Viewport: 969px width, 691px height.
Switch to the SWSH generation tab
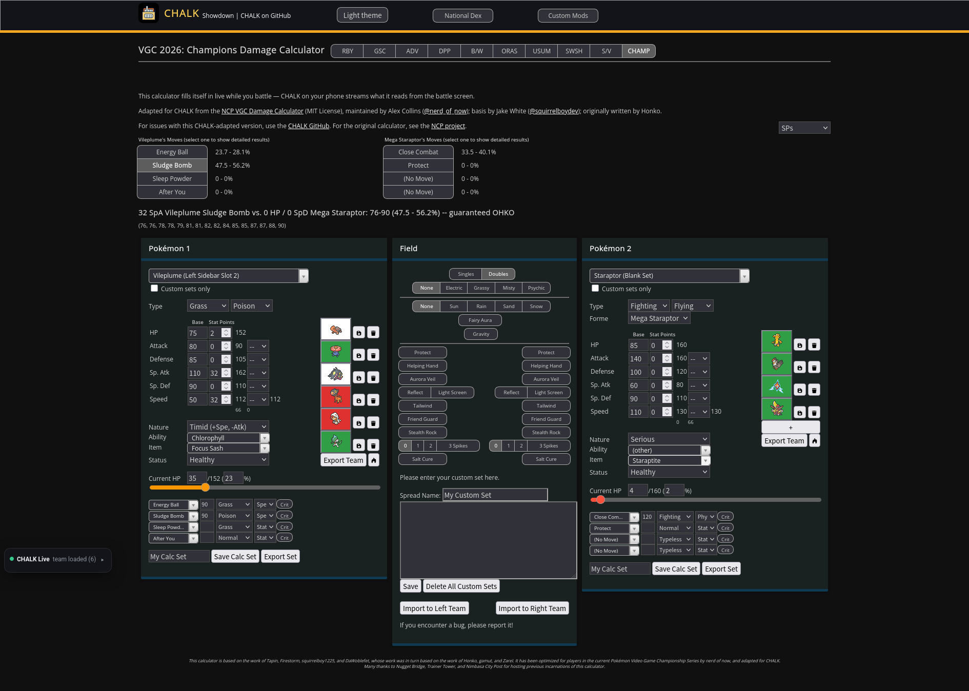click(x=574, y=51)
